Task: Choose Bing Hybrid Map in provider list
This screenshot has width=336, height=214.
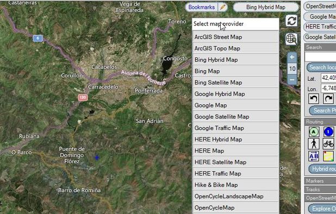Action: [235, 60]
